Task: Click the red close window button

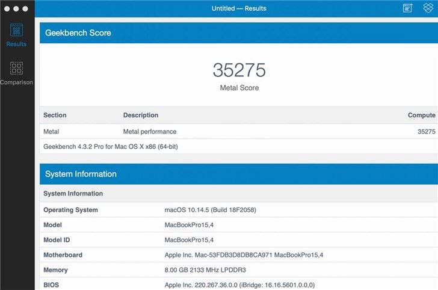Action: tap(7, 8)
